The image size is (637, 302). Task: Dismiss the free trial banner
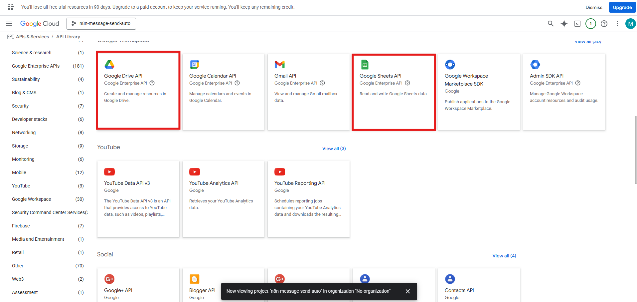(593, 7)
